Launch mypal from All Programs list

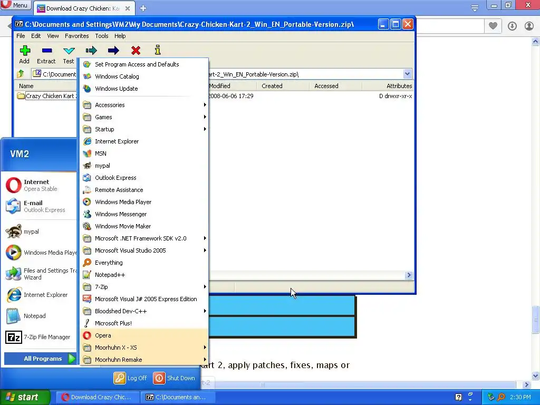click(x=144, y=166)
